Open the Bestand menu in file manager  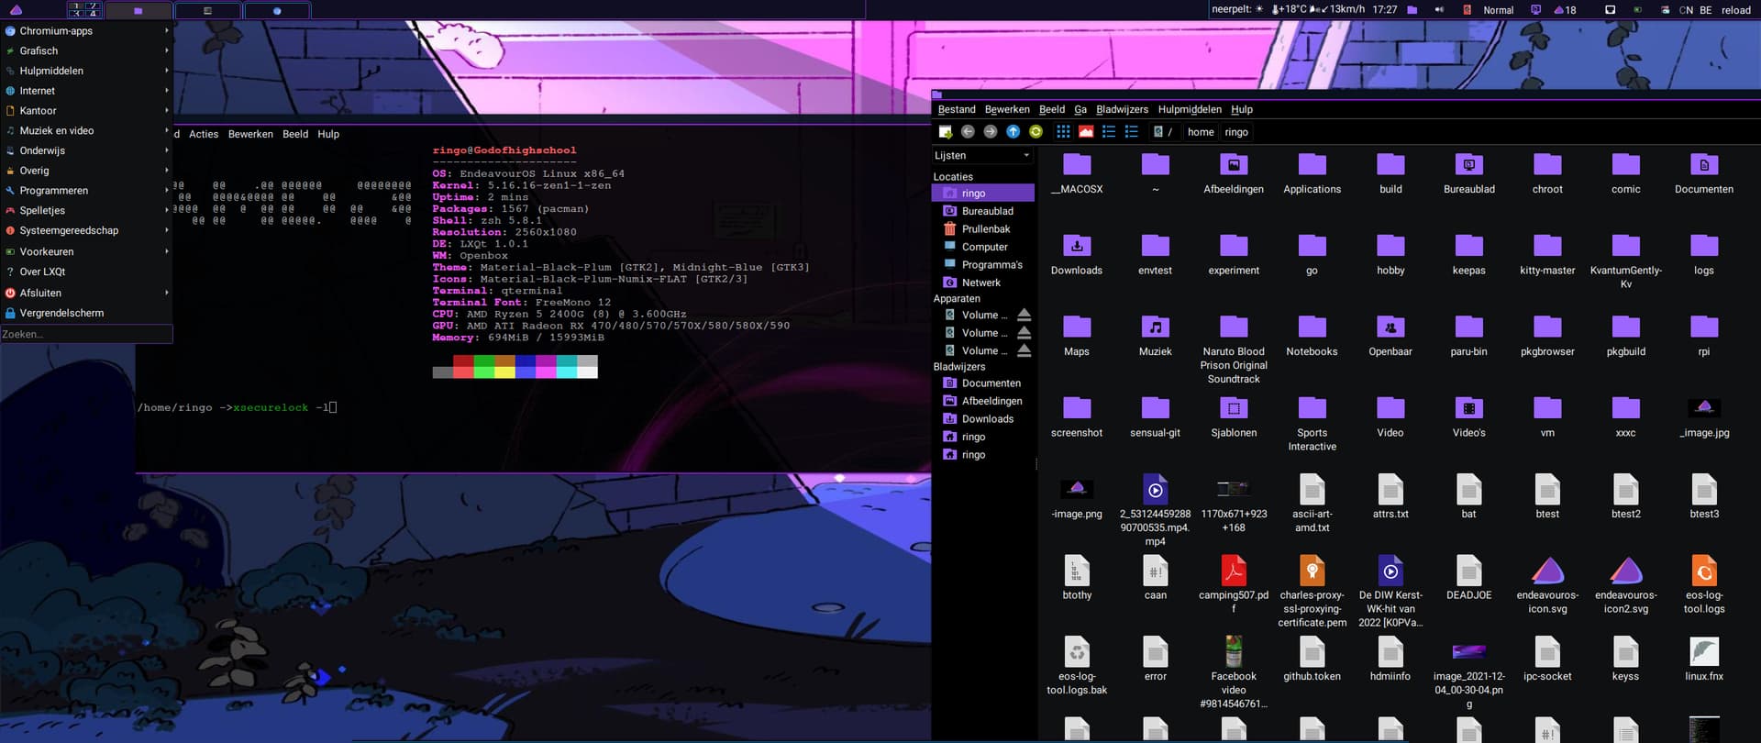tap(957, 109)
